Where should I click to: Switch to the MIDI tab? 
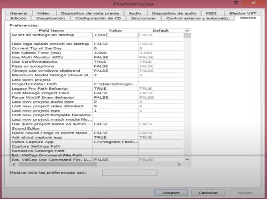(211, 13)
